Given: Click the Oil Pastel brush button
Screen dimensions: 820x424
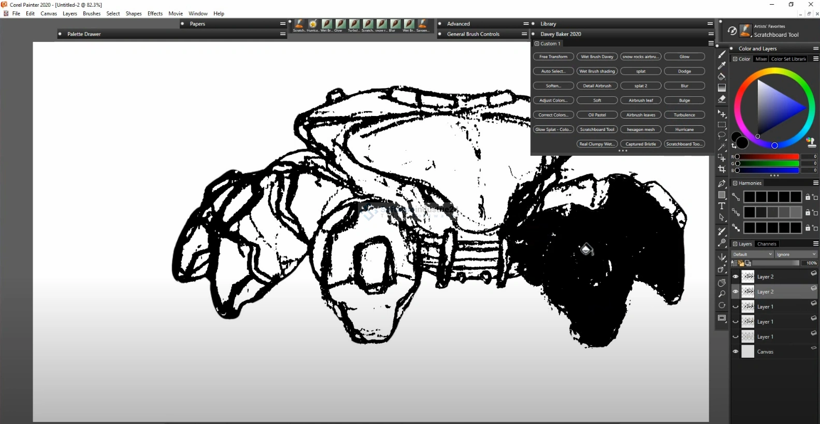Looking at the screenshot, I should [597, 115].
